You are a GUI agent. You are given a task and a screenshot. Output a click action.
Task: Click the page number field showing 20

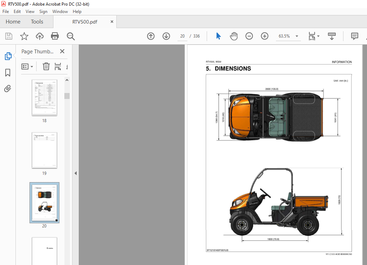click(182, 36)
